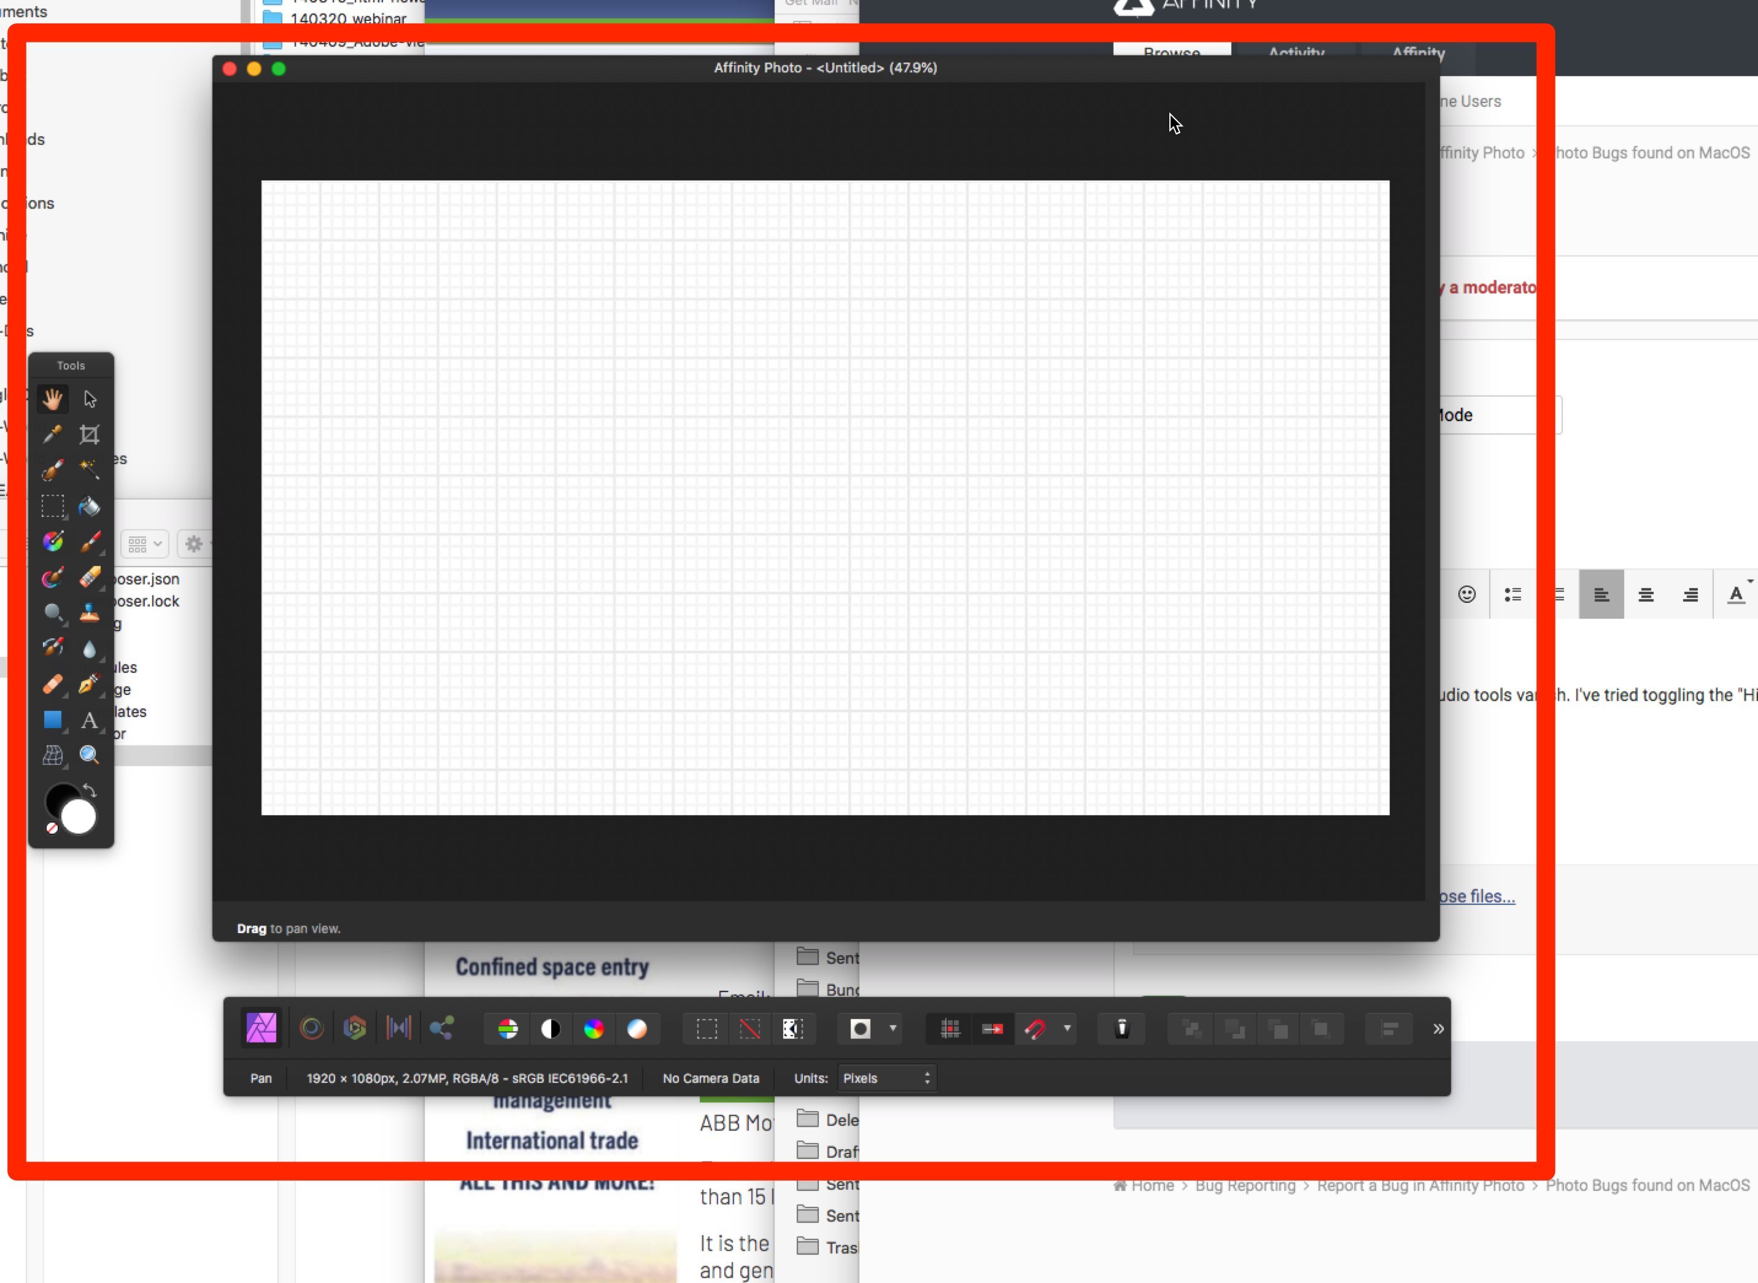Screen dimensions: 1758x1283
Task: Select the Clone Brush stamp tool
Action: (x=90, y=613)
